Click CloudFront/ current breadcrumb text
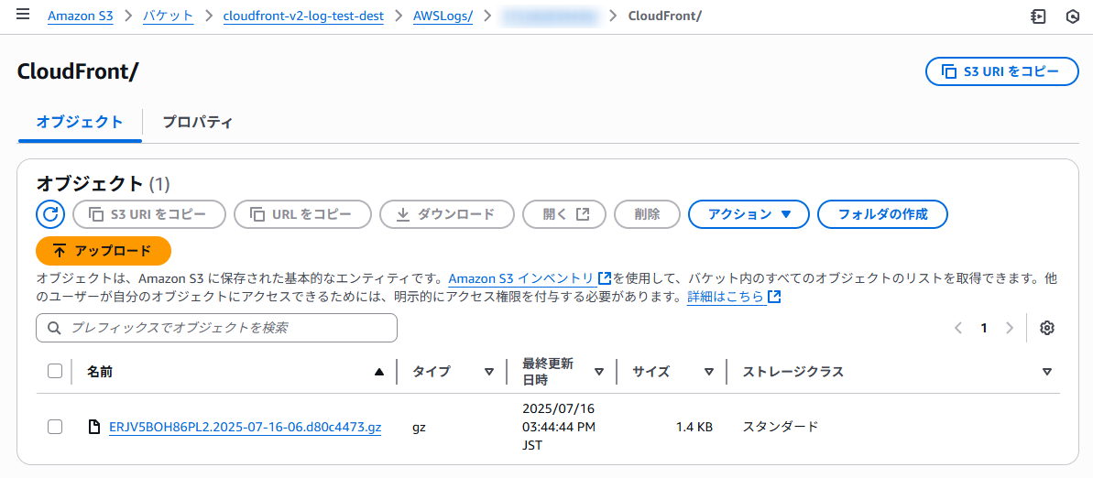The image size is (1093, 478). tap(664, 16)
